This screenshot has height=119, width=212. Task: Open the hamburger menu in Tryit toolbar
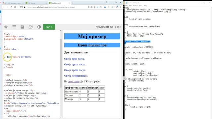click(x=14, y=27)
